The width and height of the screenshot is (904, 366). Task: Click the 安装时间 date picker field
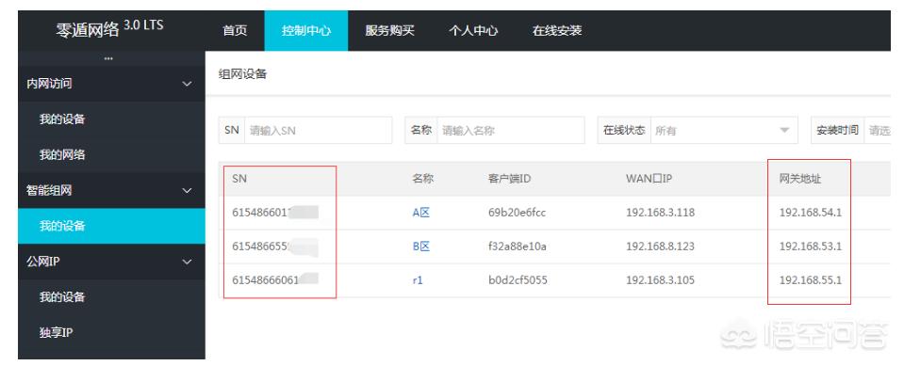click(x=877, y=131)
